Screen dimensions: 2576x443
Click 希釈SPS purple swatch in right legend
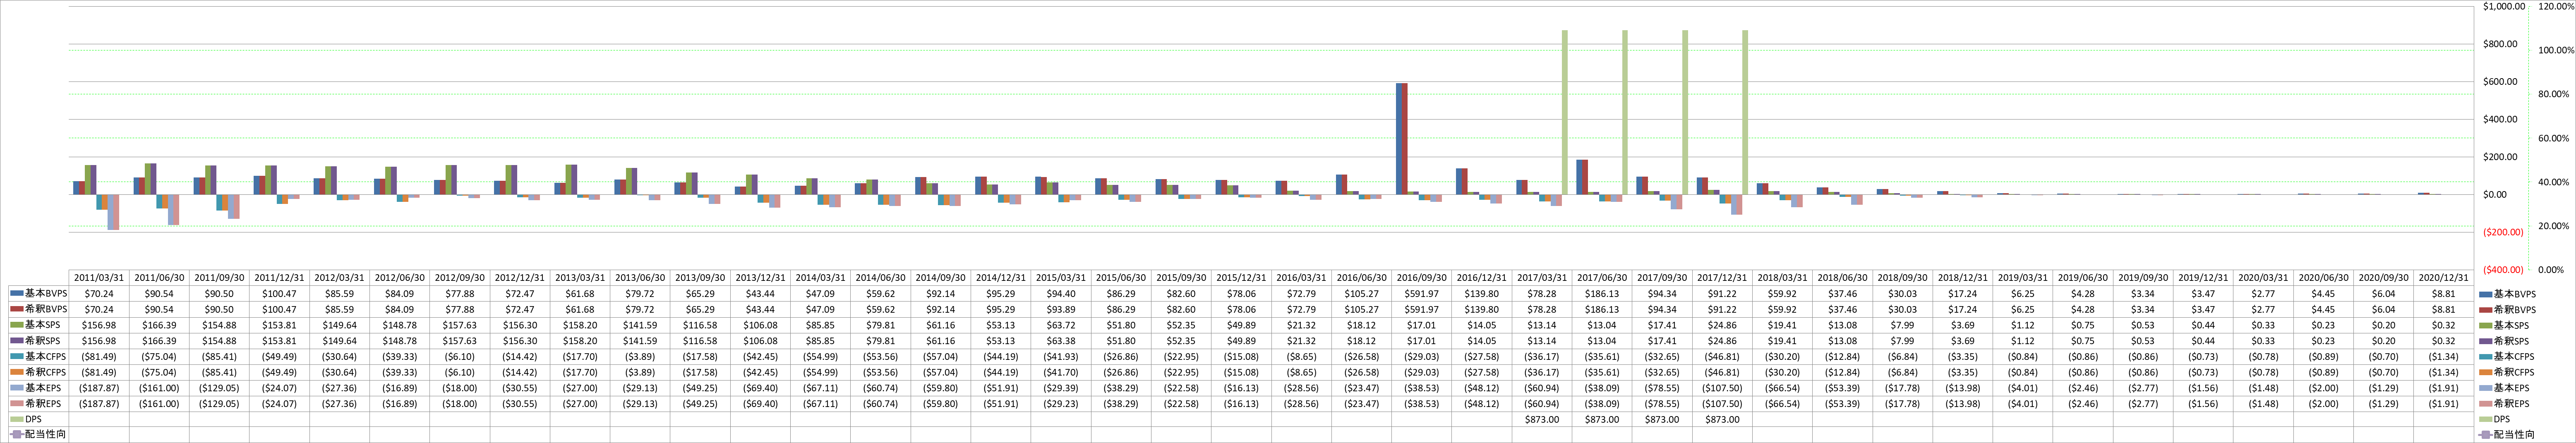(x=2485, y=341)
